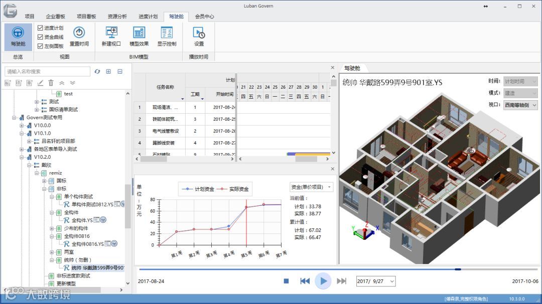Click the play button
542x304 pixels.
pyautogui.click(x=323, y=281)
